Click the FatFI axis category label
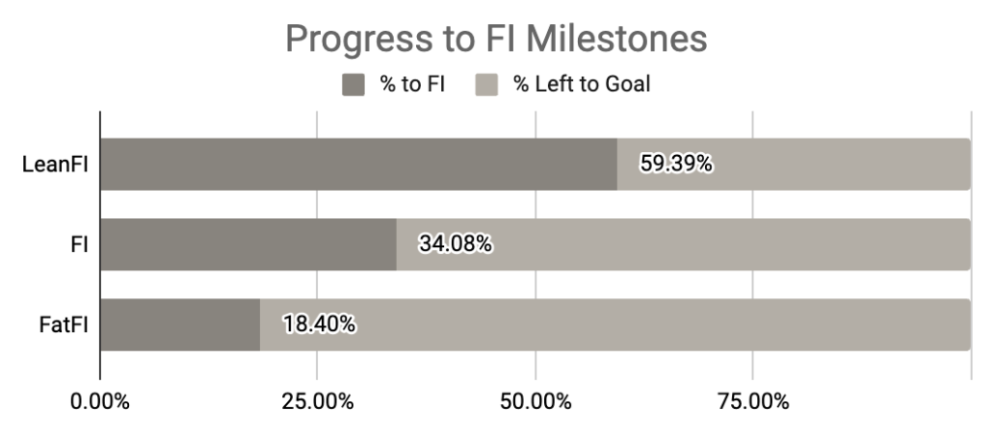The image size is (993, 435). point(60,325)
